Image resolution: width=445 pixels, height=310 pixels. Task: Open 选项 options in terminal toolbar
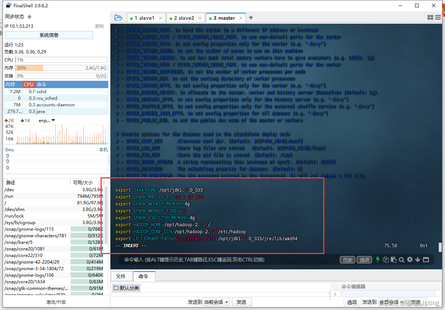(364, 260)
